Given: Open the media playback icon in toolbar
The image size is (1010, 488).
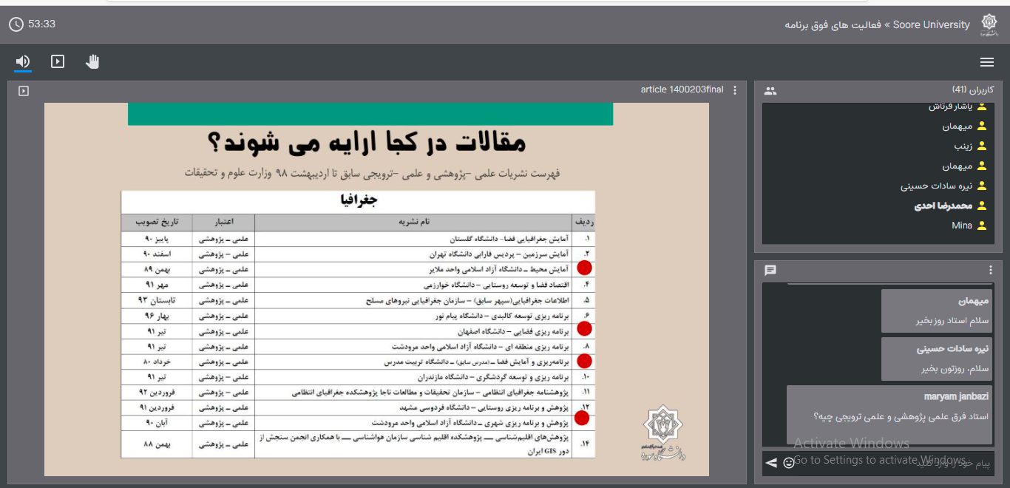Looking at the screenshot, I should (58, 61).
